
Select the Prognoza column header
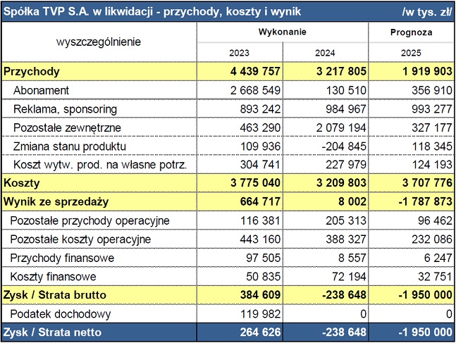(411, 32)
